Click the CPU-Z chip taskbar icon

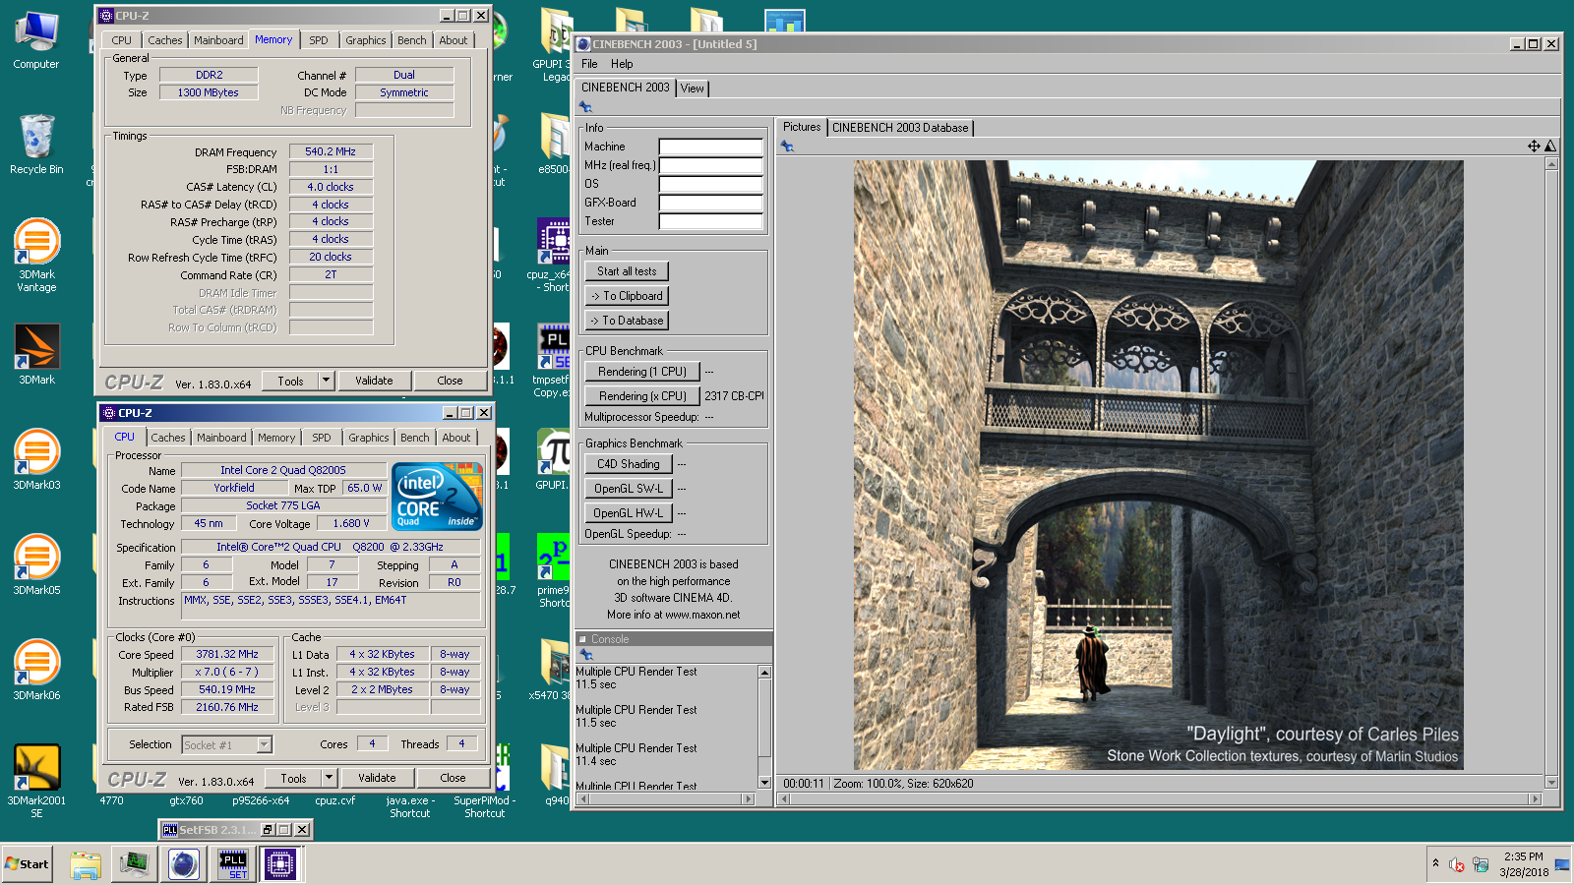pyautogui.click(x=280, y=864)
